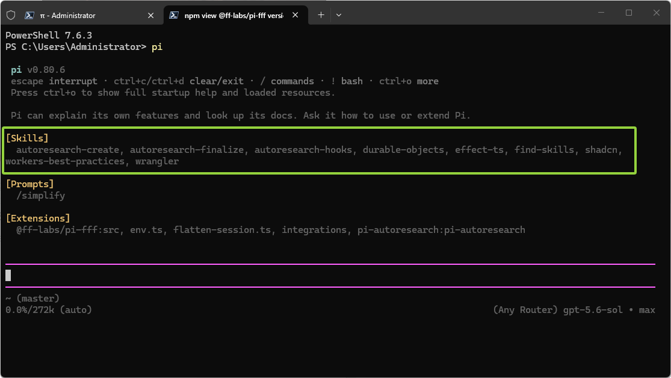The width and height of the screenshot is (671, 378).
Task: Click the / commands hint
Action: (287, 81)
